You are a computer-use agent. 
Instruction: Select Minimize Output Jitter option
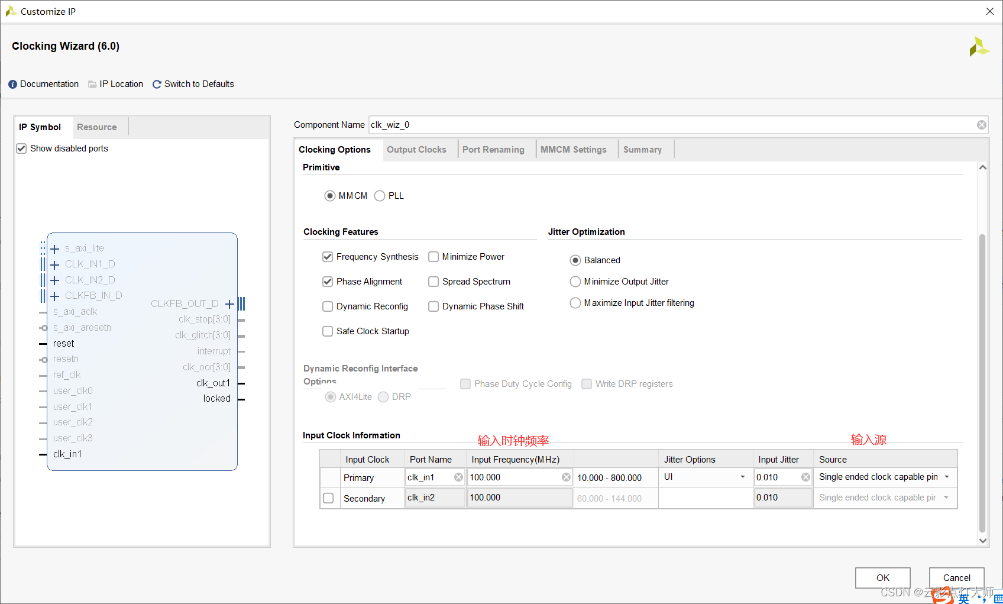(575, 282)
